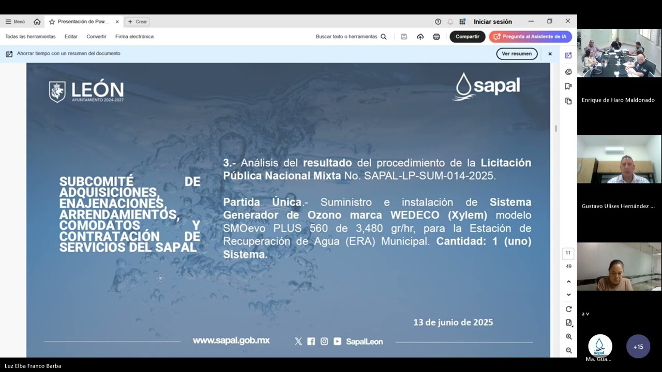Show the +15 more participants

(x=638, y=347)
